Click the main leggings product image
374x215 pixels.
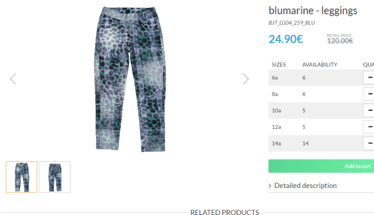(130, 79)
